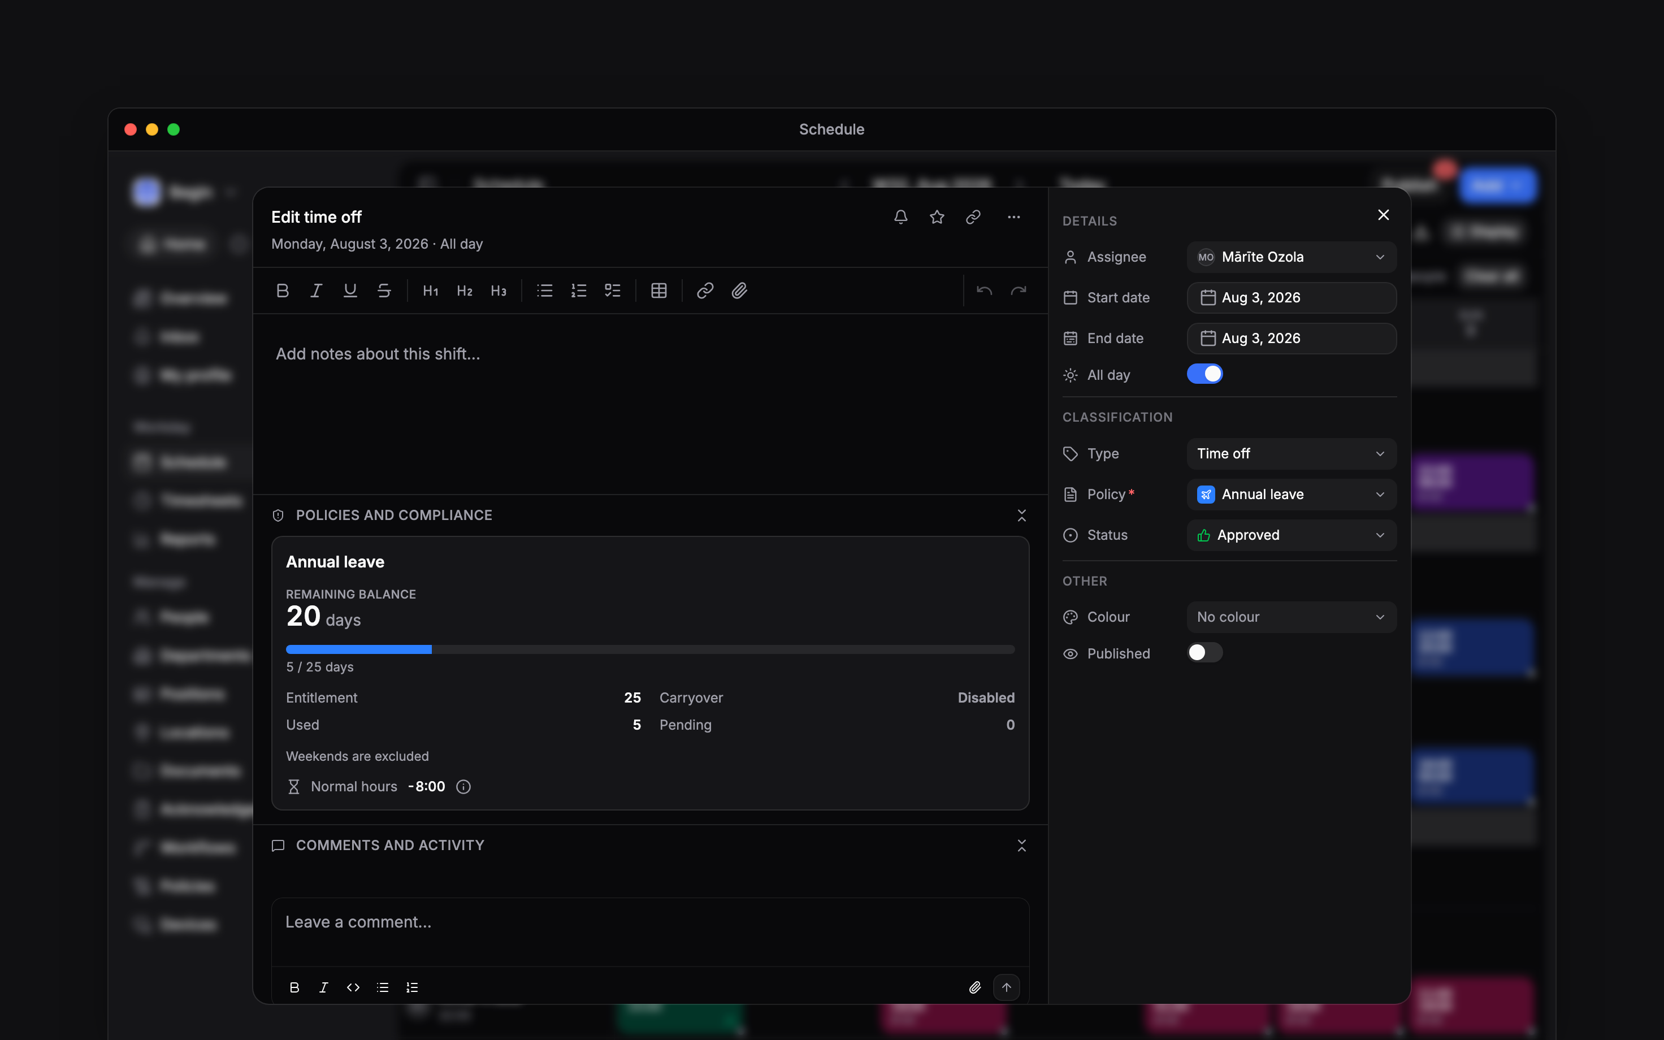Attach a file from the notes toolbar
This screenshot has width=1664, height=1040.
[739, 291]
